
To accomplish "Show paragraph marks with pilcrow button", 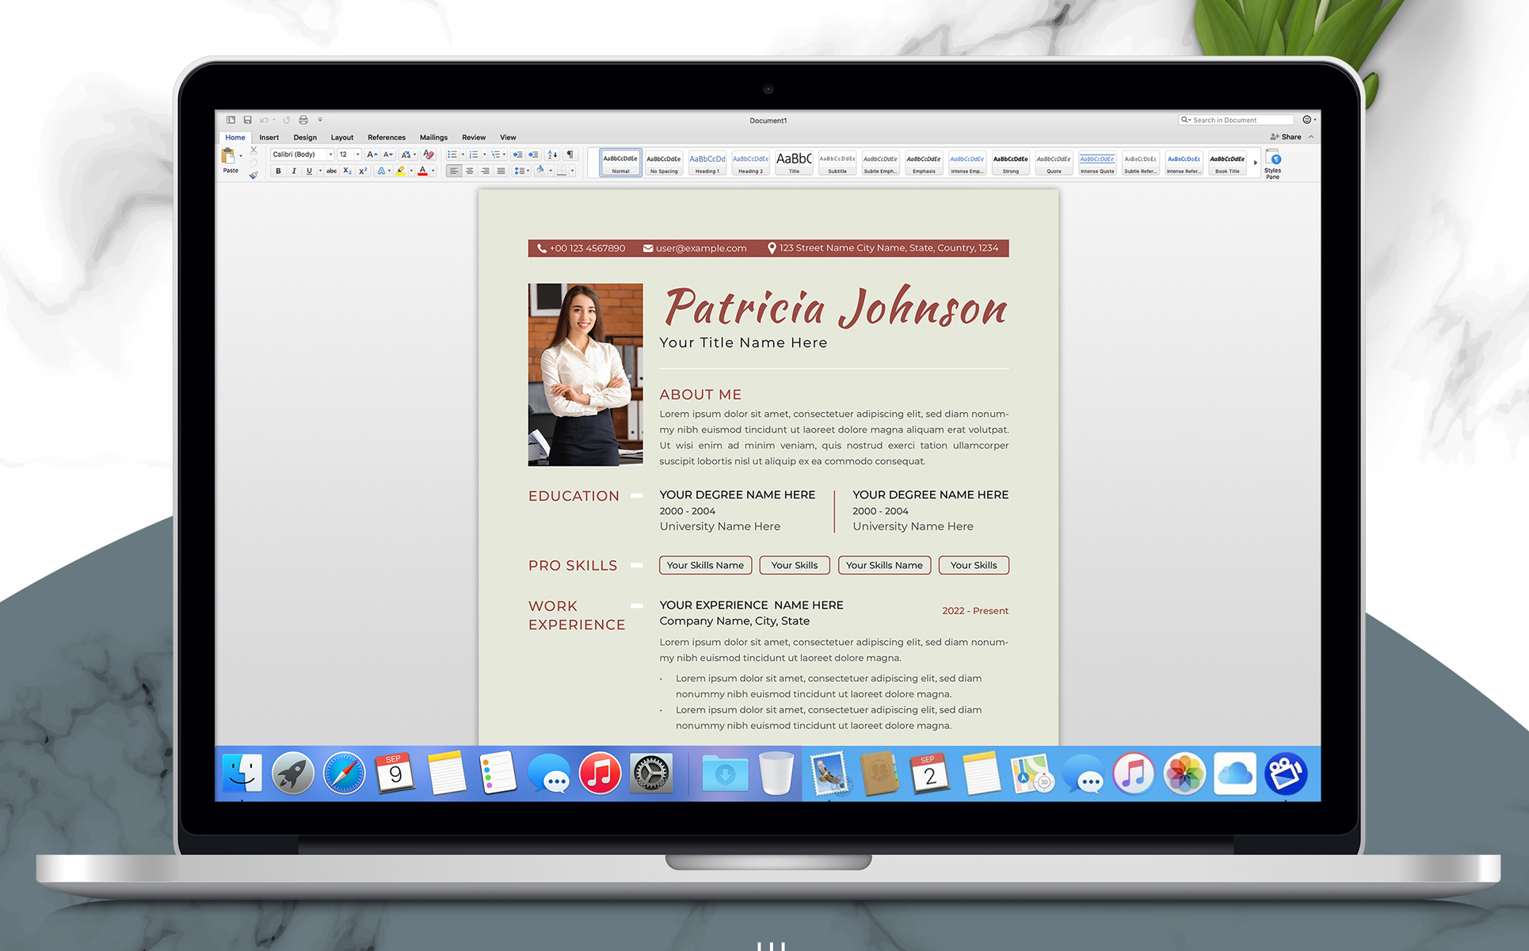I will click(570, 155).
